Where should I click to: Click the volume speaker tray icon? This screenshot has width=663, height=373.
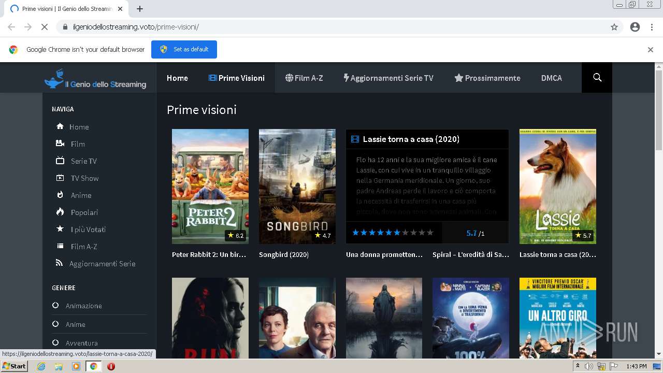[589, 366]
